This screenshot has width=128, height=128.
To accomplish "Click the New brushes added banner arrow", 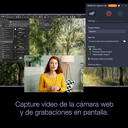I will pos(28,22).
